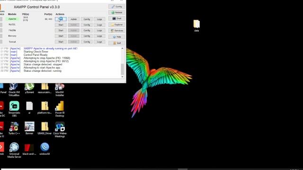Open Apache Admin page
The height and width of the screenshot is (170, 303).
tap(74, 19)
